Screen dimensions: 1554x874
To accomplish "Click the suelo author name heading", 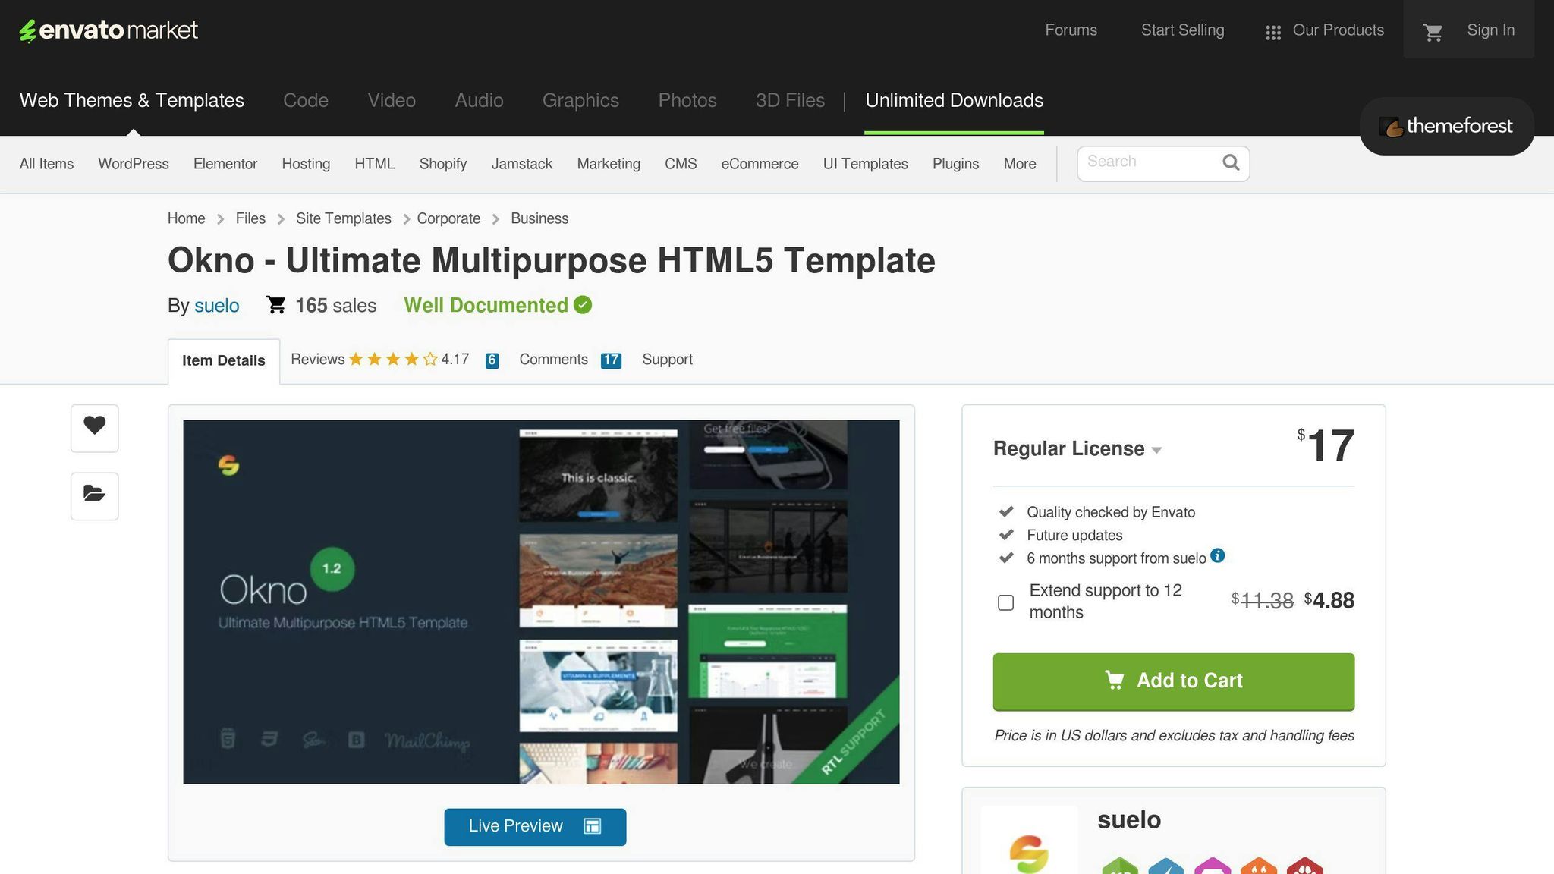I will pos(1129,820).
